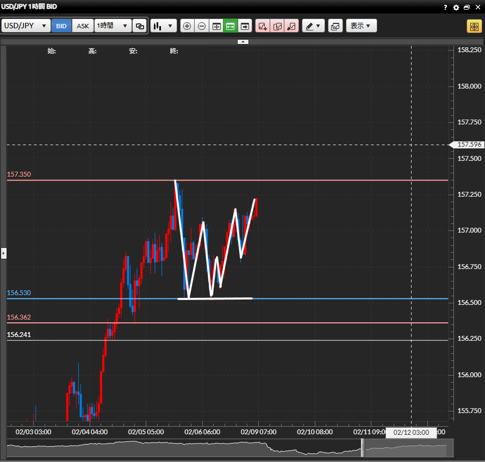Image resolution: width=485 pixels, height=462 pixels.
Task: Toggle the green fit-width button
Action: [x=231, y=26]
